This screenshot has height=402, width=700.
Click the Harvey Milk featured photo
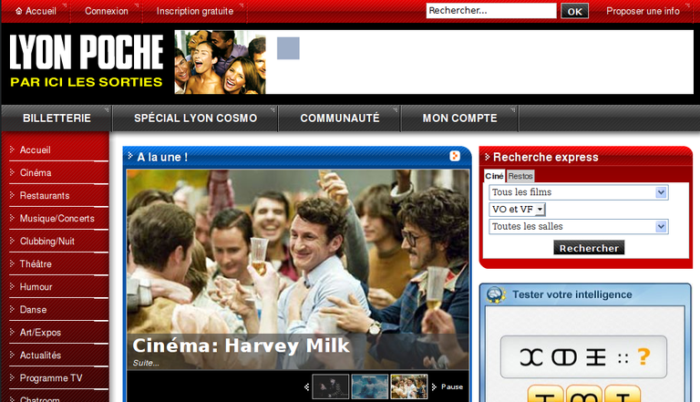(298, 269)
